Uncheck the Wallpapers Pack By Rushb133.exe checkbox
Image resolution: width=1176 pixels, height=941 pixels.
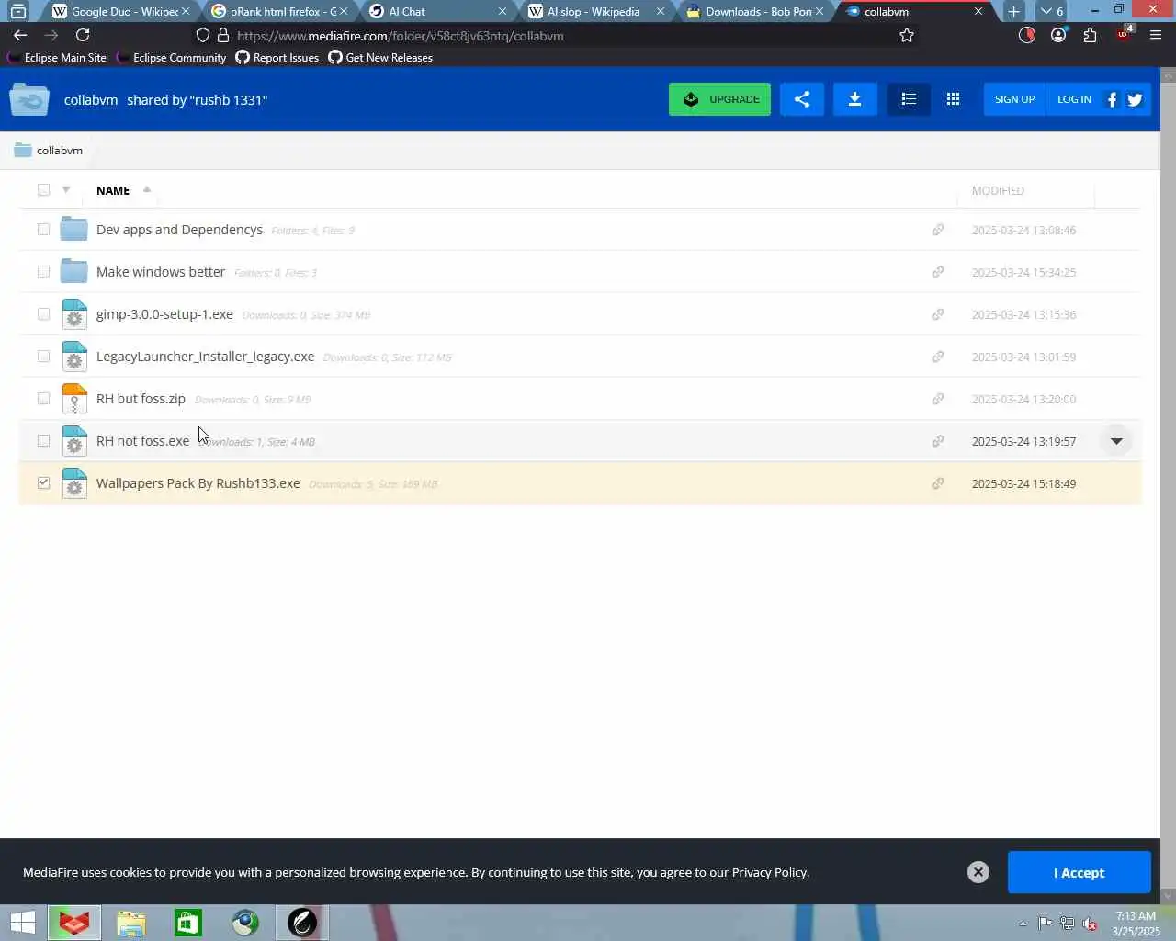click(43, 482)
